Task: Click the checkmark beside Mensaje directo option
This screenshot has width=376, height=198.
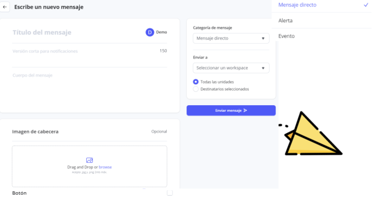Action: point(366,5)
